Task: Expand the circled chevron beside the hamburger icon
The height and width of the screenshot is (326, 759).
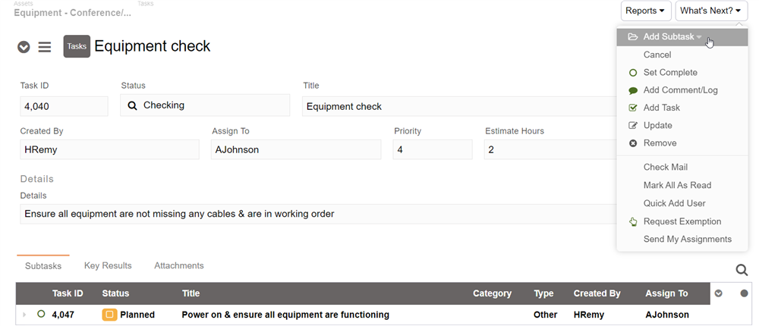Action: 24,47
